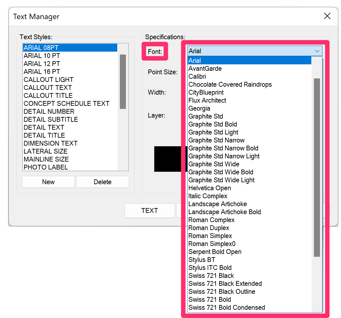Viewport: 341px width, 318px height.
Task: Choose ARIAL 12 PT text style
Action: click(70, 64)
